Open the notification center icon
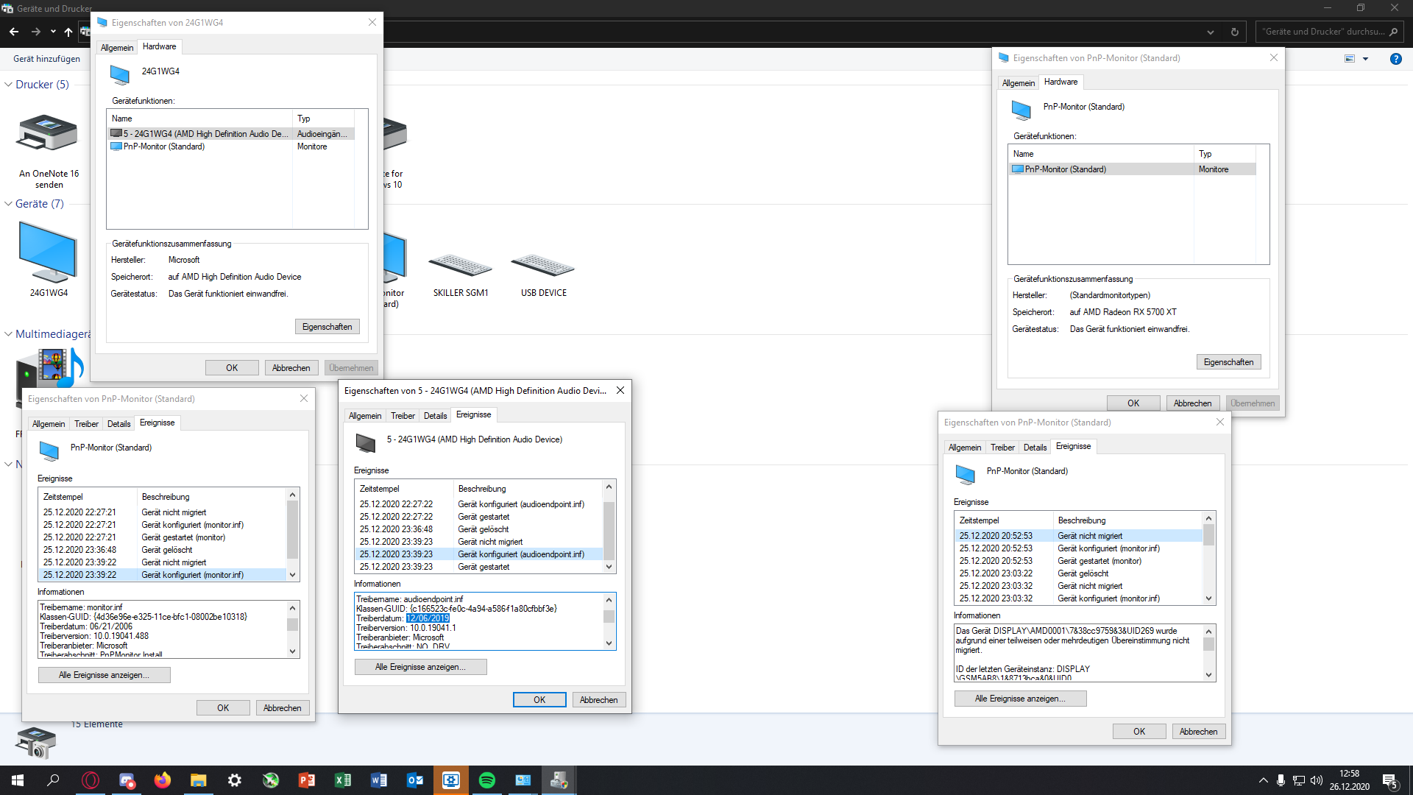 (1390, 780)
